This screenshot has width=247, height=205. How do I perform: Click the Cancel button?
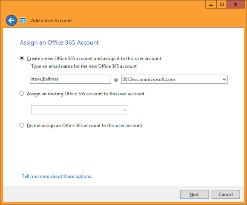point(226,194)
